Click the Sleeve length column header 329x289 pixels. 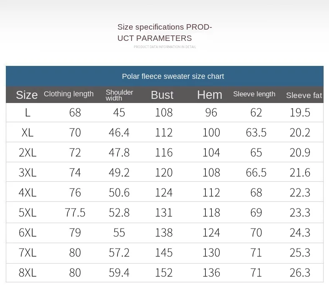pos(254,94)
